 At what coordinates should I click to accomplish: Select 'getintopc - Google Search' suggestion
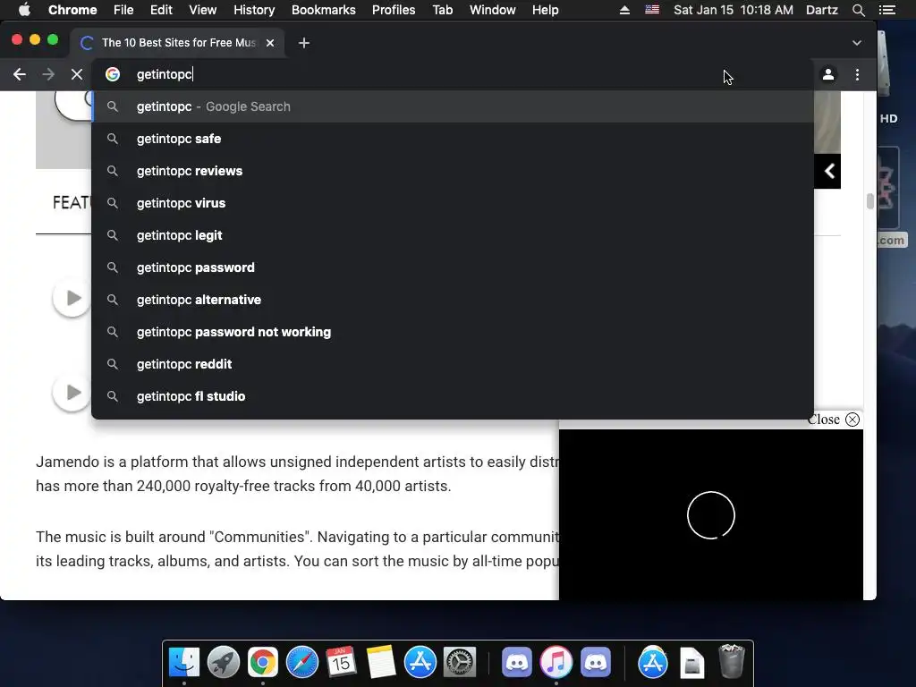pyautogui.click(x=453, y=106)
